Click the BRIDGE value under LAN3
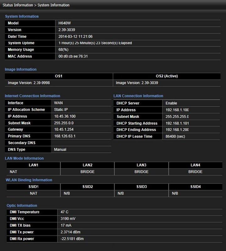Viewport: 226px width, 251px height. click(142, 172)
